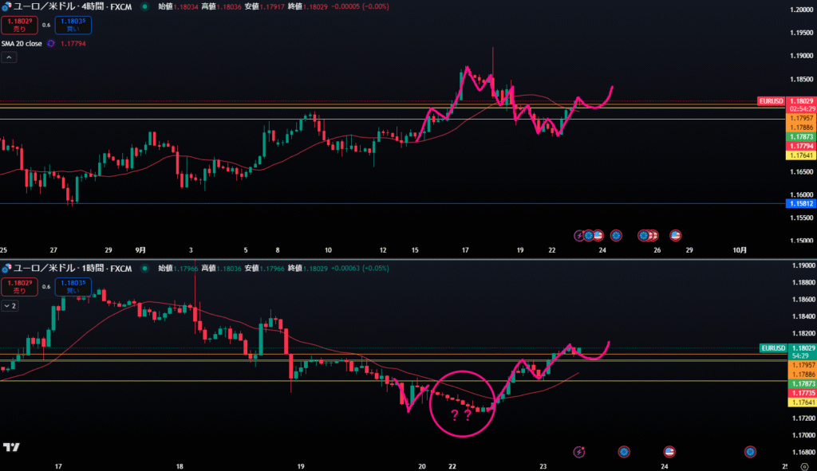The image size is (817, 471).
Task: Click green market status dot in 1-hour chart
Action: [x=144, y=268]
